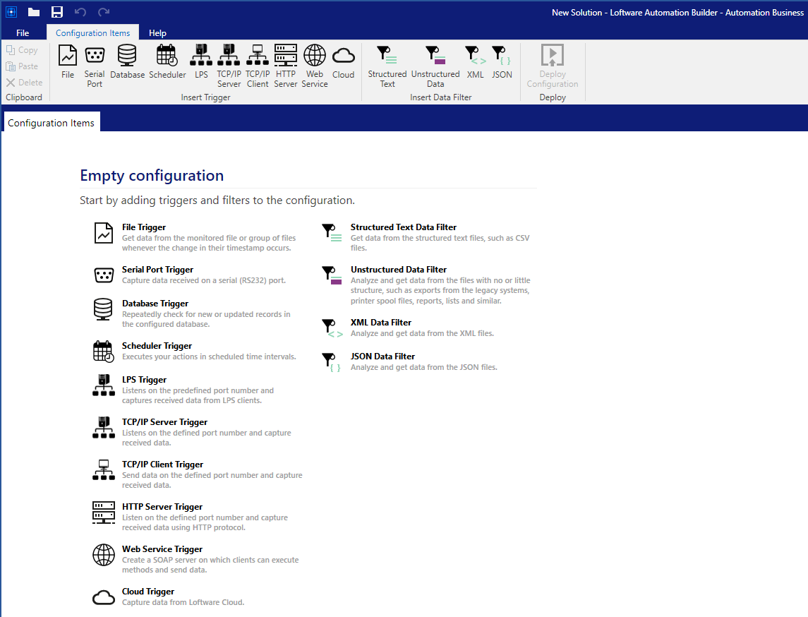
Task: Add a Structured Text Data Filter via title
Action: (404, 227)
